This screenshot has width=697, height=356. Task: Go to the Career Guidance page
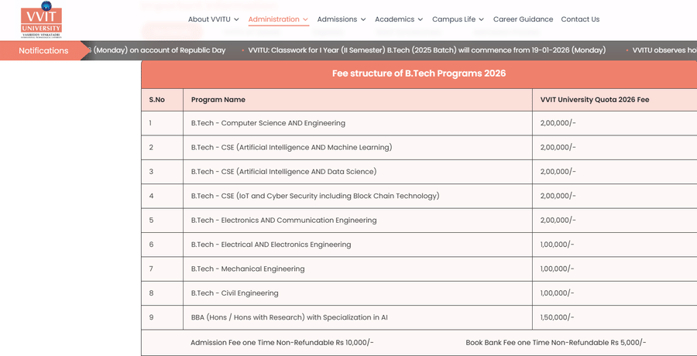click(x=523, y=19)
